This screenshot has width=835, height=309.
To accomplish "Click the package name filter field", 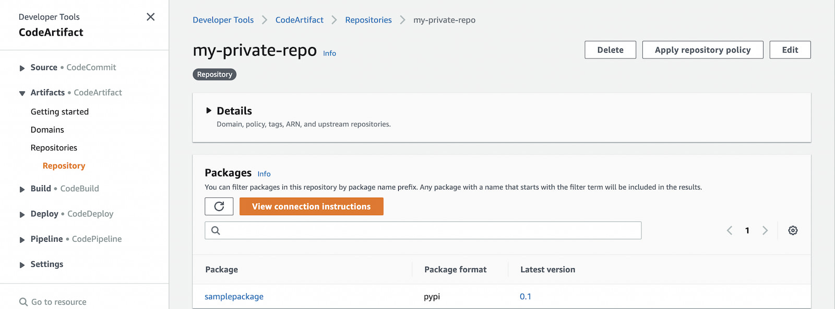I will pos(423,230).
